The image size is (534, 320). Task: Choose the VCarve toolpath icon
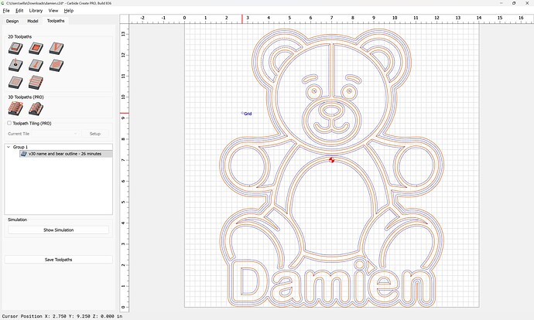pos(56,48)
